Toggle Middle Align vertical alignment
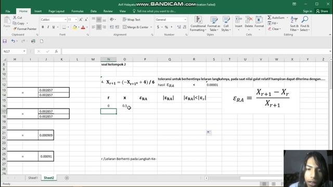This screenshot has width=333, height=187. pos(99,20)
